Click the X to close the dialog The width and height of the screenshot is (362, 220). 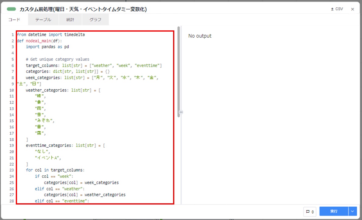coord(353,9)
